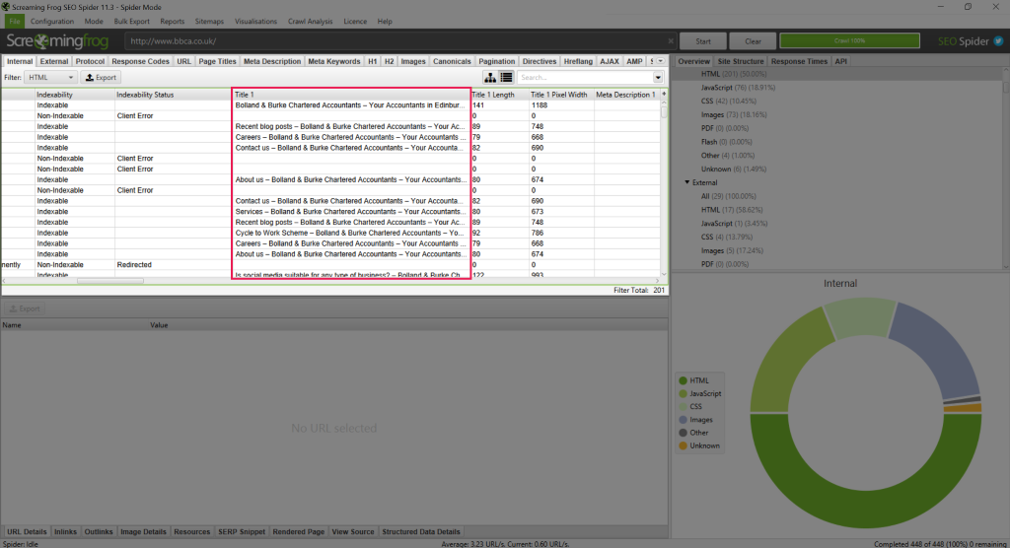Switch to the tree view icon

point(490,77)
